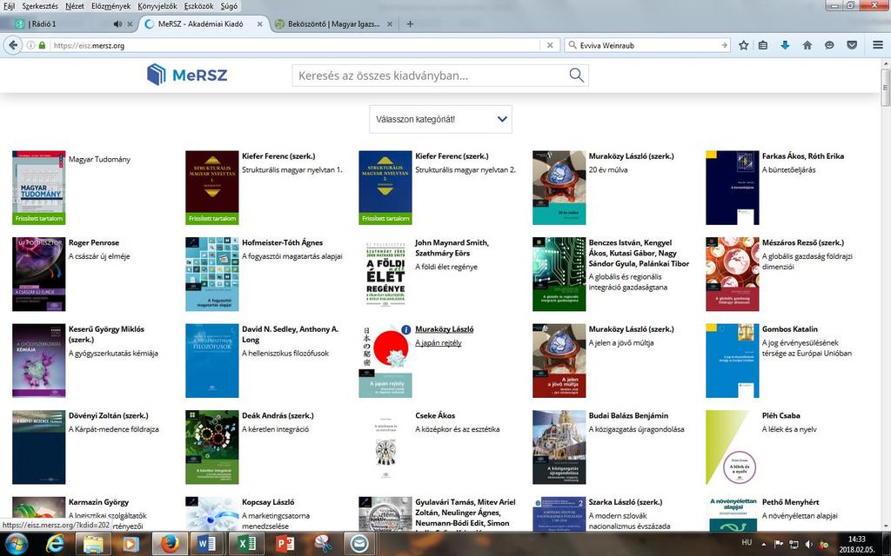This screenshot has width=891, height=556.
Task: Open the Könyvjelzők menu
Action: pyautogui.click(x=157, y=6)
